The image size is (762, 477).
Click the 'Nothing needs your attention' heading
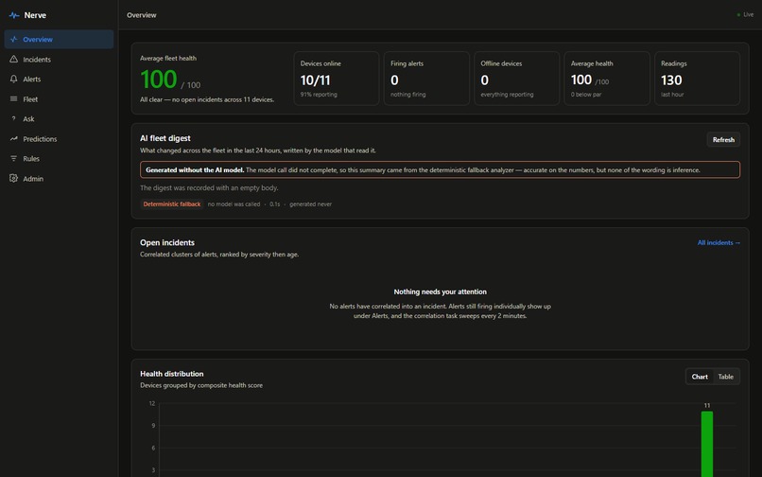[440, 291]
